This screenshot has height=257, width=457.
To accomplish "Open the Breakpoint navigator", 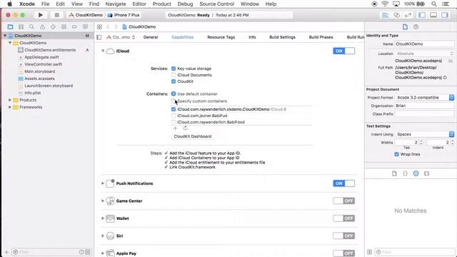I will click(74, 27).
